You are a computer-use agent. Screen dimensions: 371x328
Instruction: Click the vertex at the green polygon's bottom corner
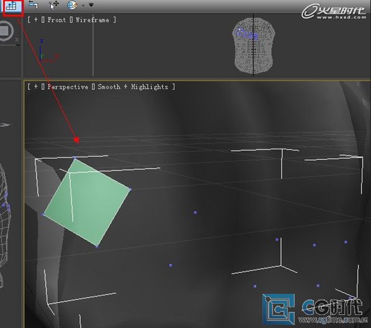pos(97,246)
